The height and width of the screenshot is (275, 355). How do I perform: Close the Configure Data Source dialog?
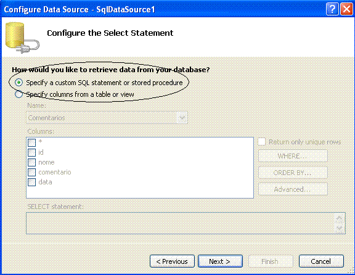tap(346, 9)
